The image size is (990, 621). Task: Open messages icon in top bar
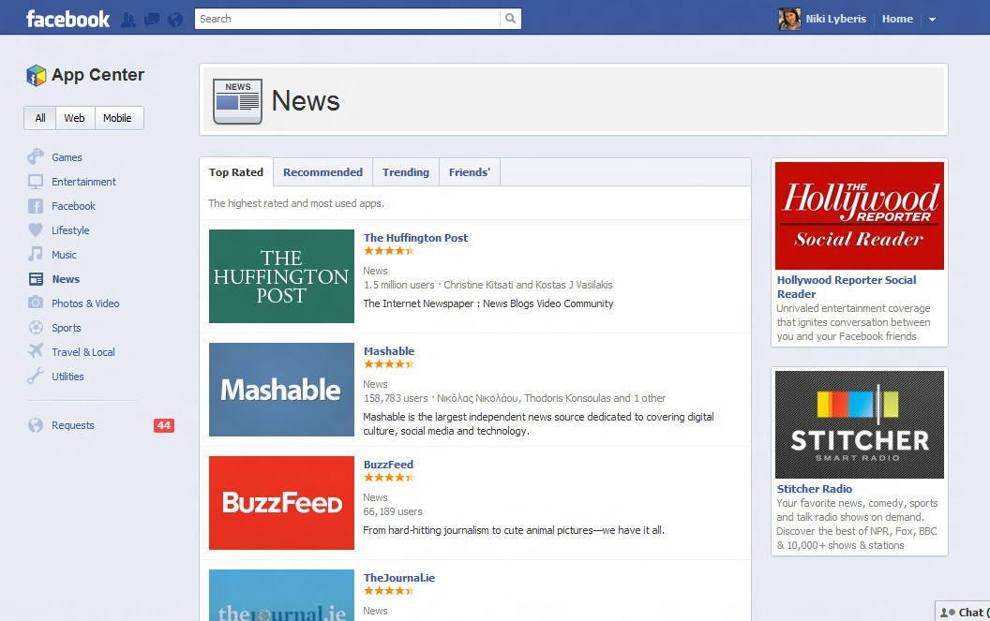[152, 20]
